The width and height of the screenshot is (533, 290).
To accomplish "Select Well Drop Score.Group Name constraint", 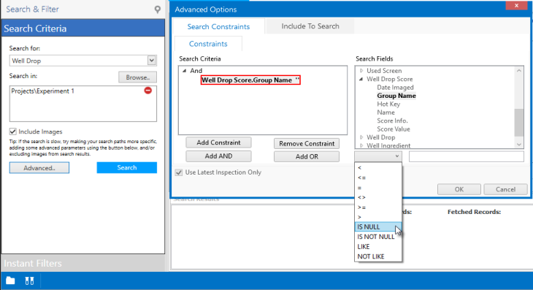I will point(250,80).
